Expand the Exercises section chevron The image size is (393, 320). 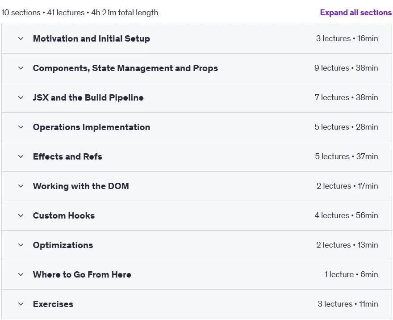21,304
